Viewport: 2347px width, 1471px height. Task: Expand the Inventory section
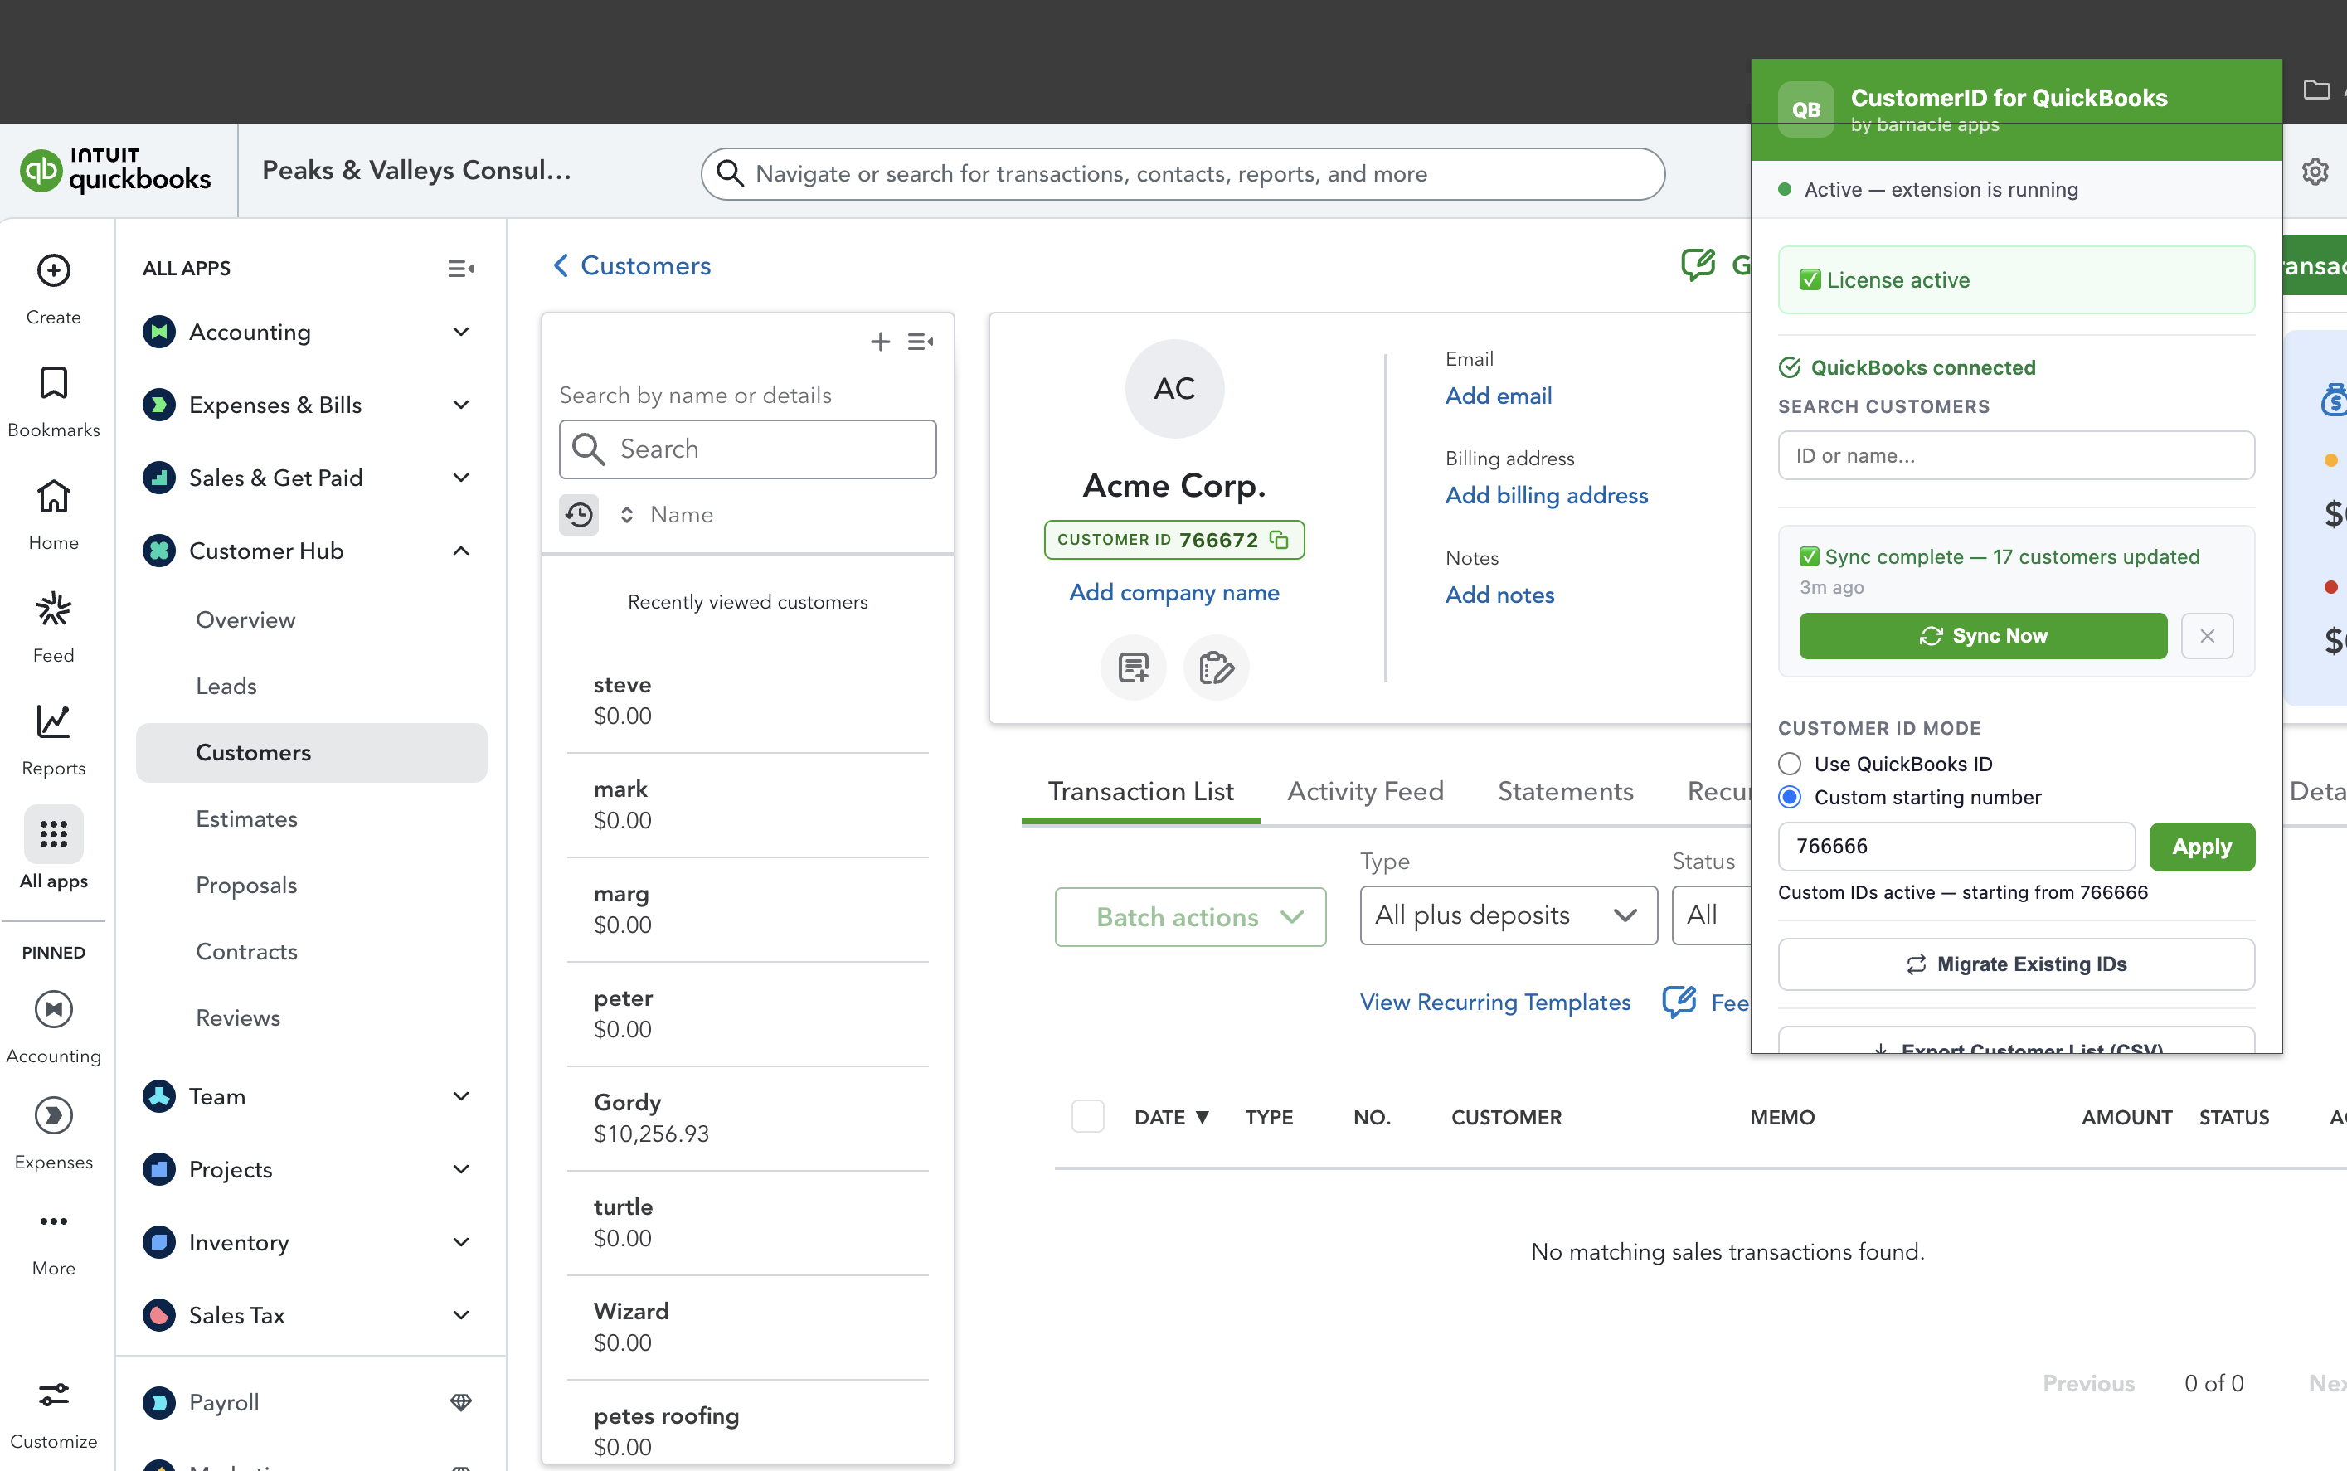[x=461, y=1241]
